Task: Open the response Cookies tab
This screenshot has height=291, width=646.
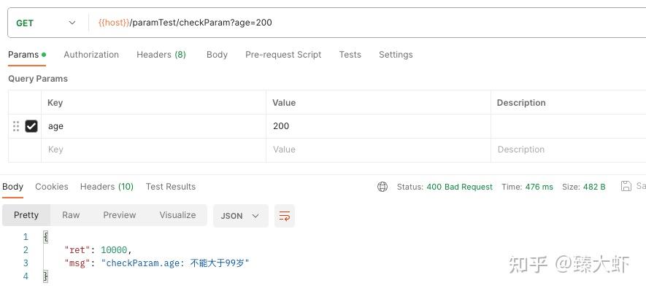Action: click(x=52, y=187)
